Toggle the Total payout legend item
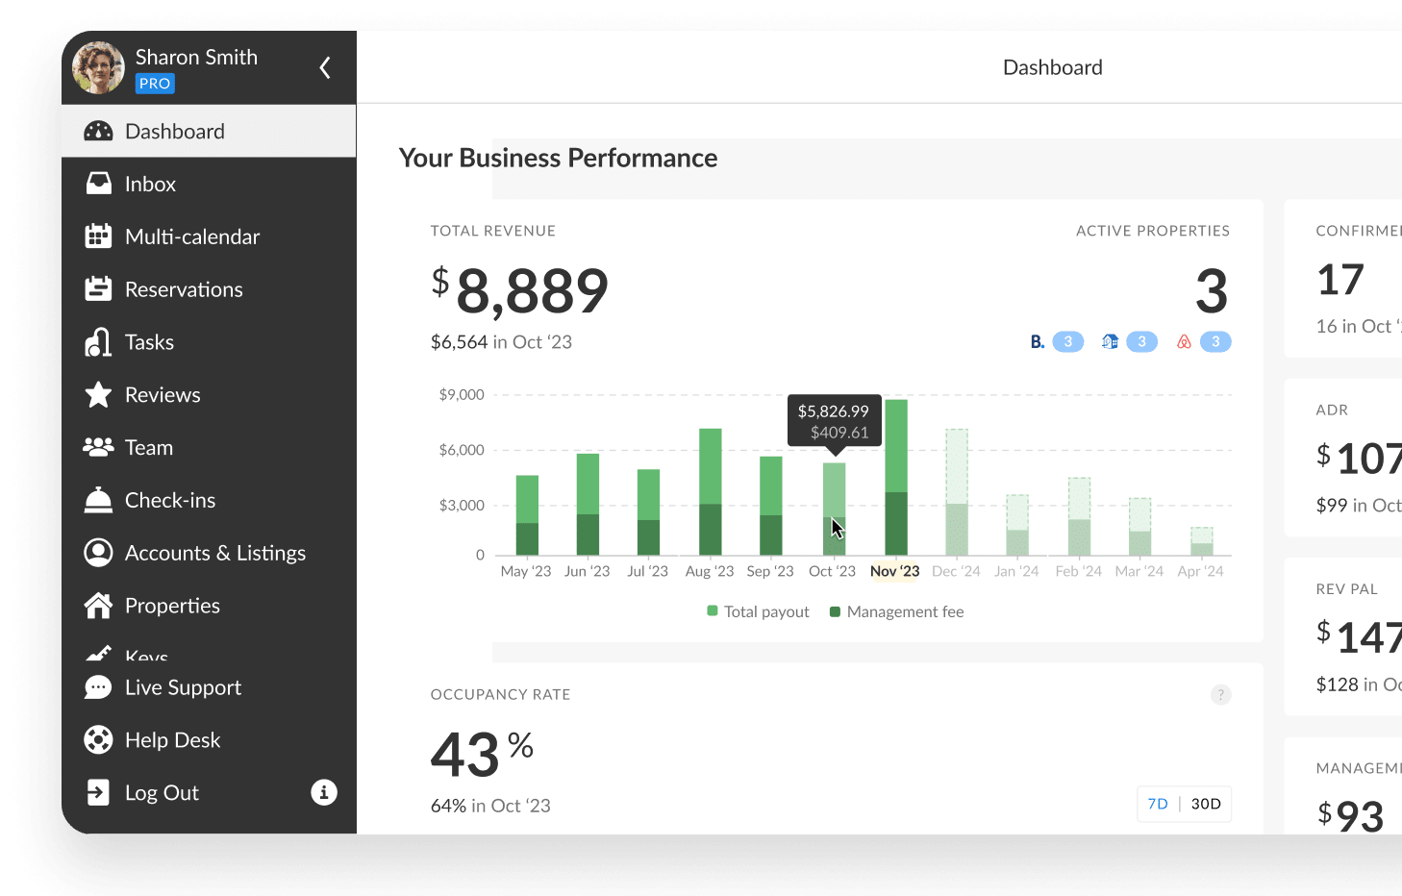 click(x=757, y=611)
